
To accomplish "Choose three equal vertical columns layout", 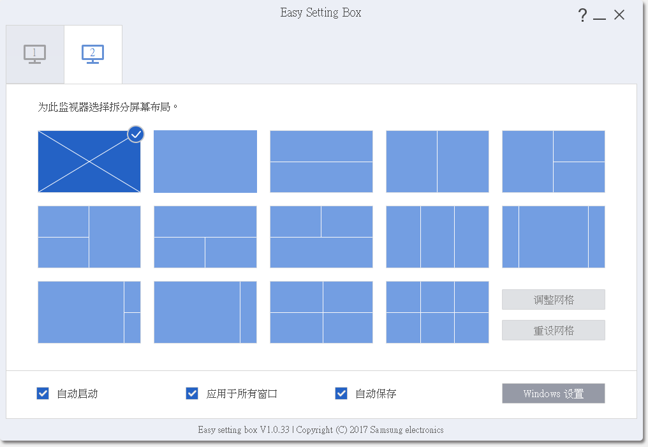I will click(438, 237).
